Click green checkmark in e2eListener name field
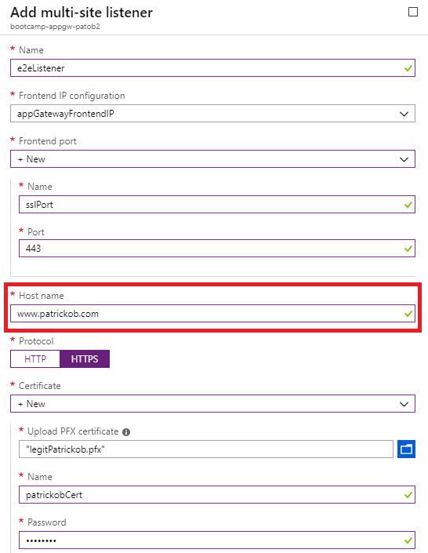Image resolution: width=428 pixels, height=553 pixels. [x=408, y=68]
